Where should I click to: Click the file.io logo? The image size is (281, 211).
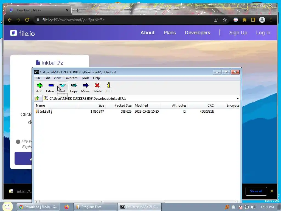23,33
